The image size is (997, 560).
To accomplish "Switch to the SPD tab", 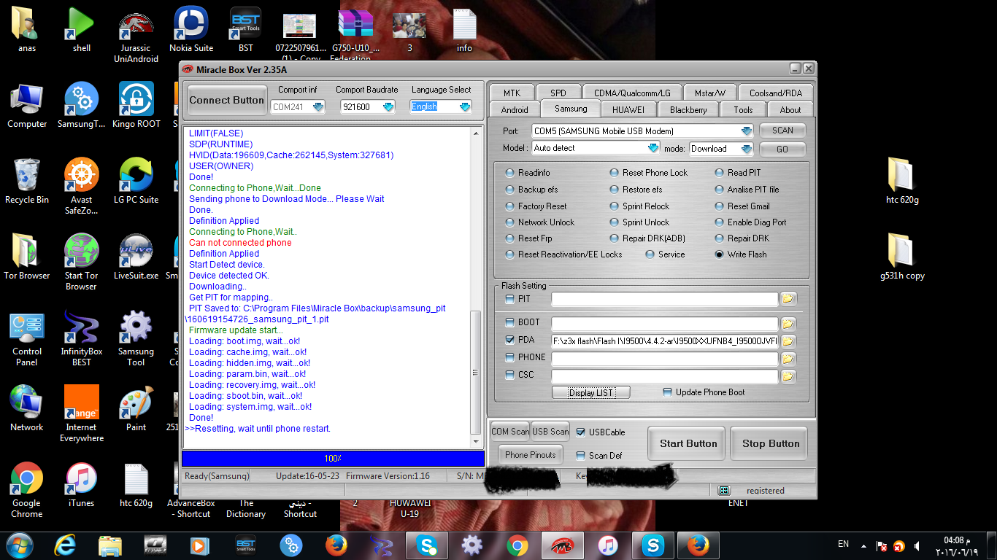I will [x=558, y=93].
